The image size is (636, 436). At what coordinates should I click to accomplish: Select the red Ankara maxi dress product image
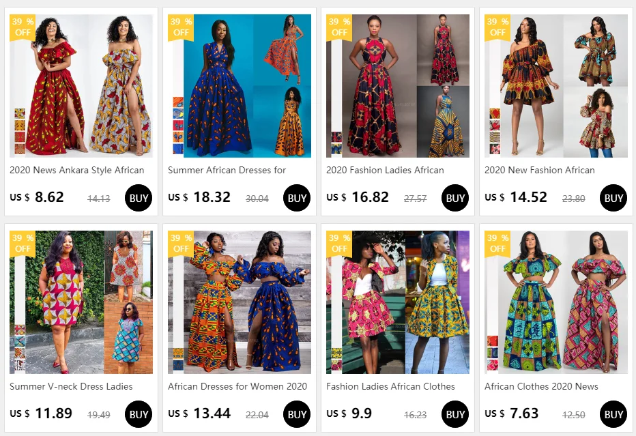81,86
